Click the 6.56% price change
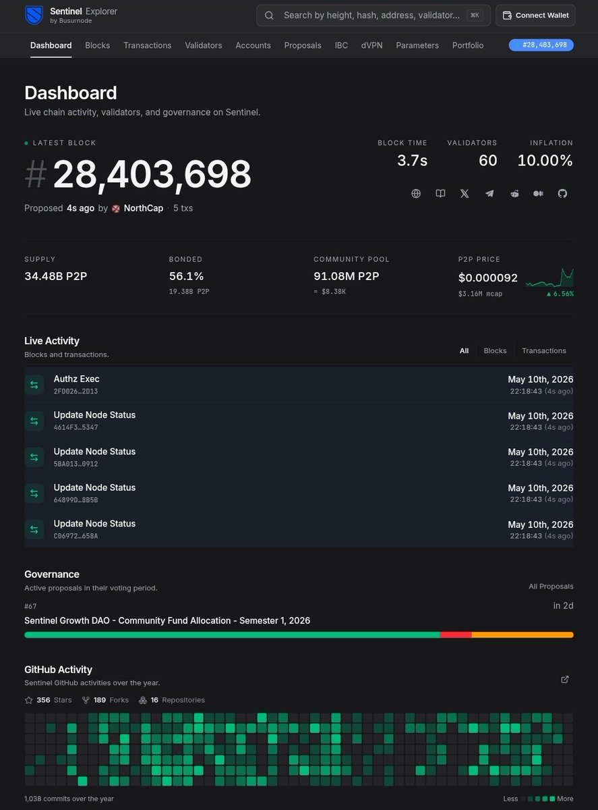 560,294
